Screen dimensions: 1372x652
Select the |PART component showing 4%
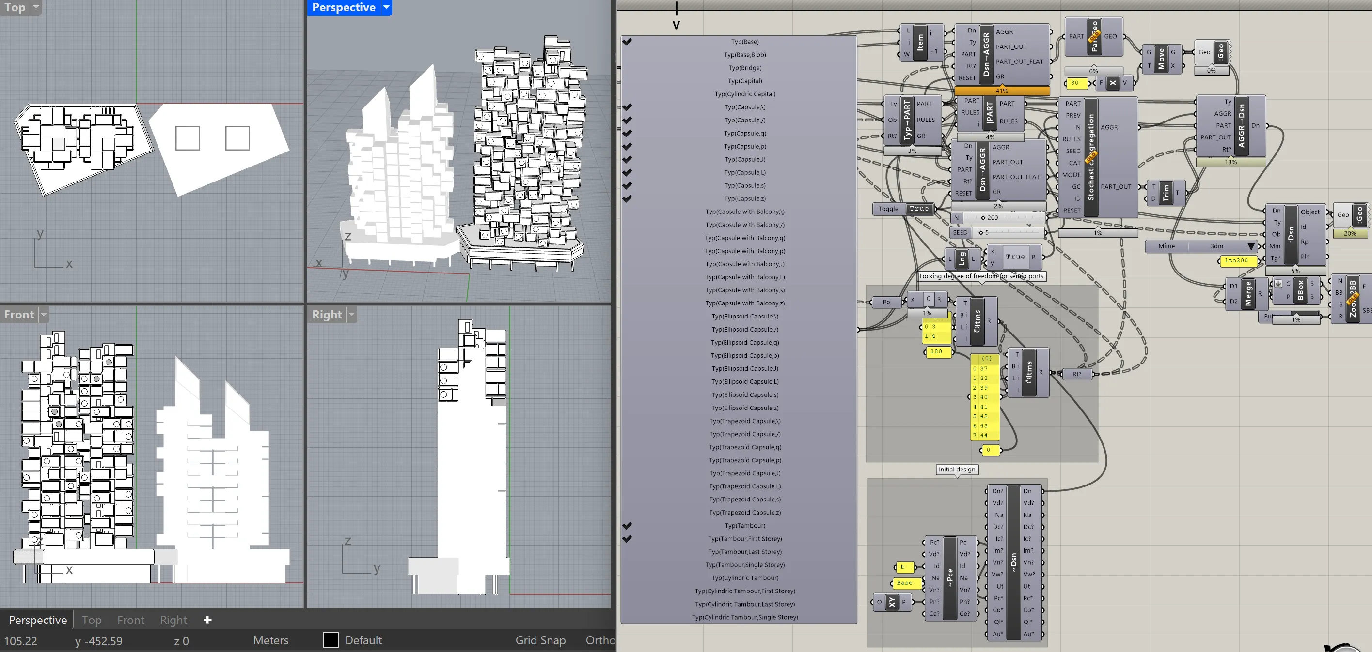point(990,113)
